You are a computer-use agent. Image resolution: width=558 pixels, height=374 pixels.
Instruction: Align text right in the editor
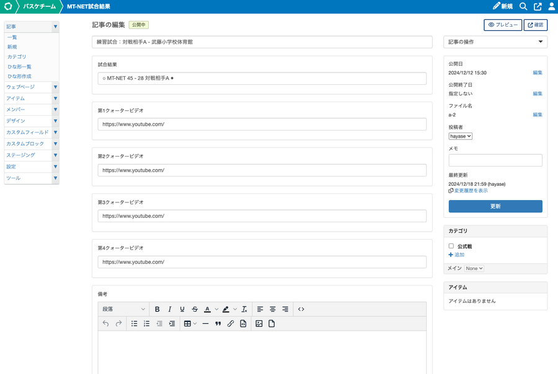(285, 310)
